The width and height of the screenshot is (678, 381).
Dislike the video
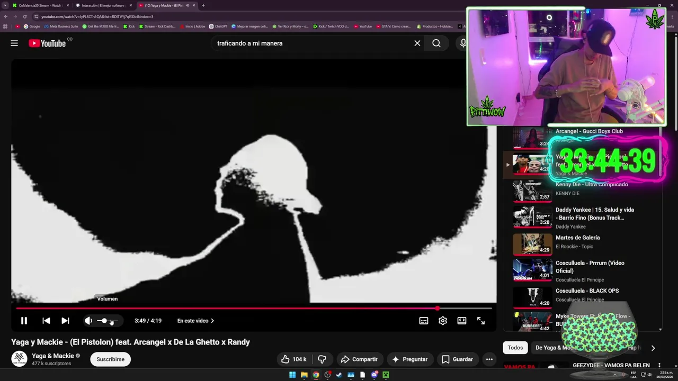322,359
